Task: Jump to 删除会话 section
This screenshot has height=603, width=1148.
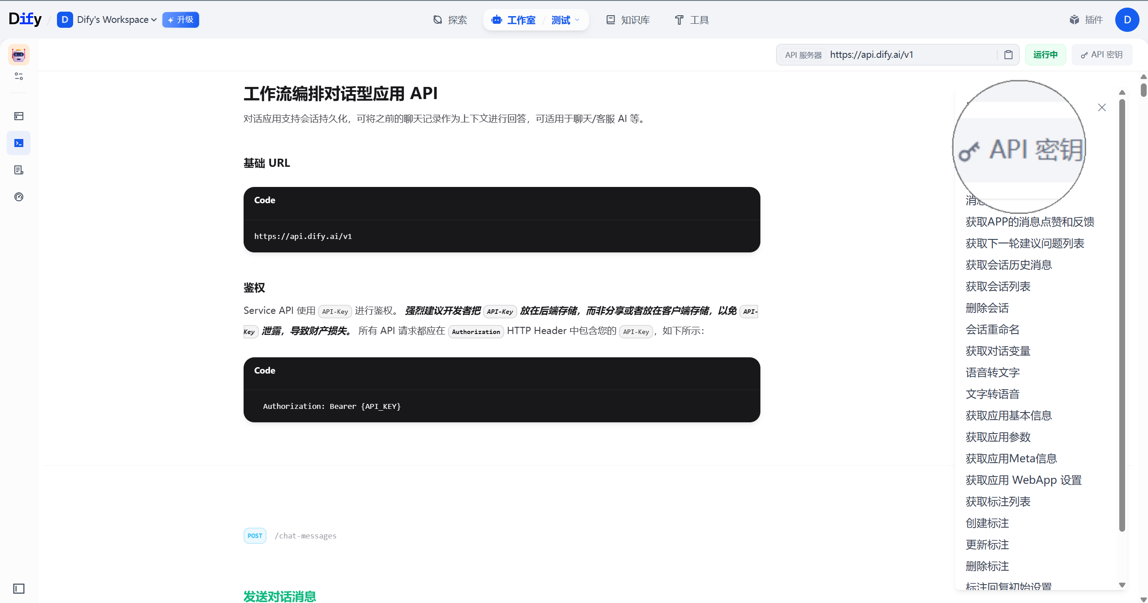Action: pos(987,308)
